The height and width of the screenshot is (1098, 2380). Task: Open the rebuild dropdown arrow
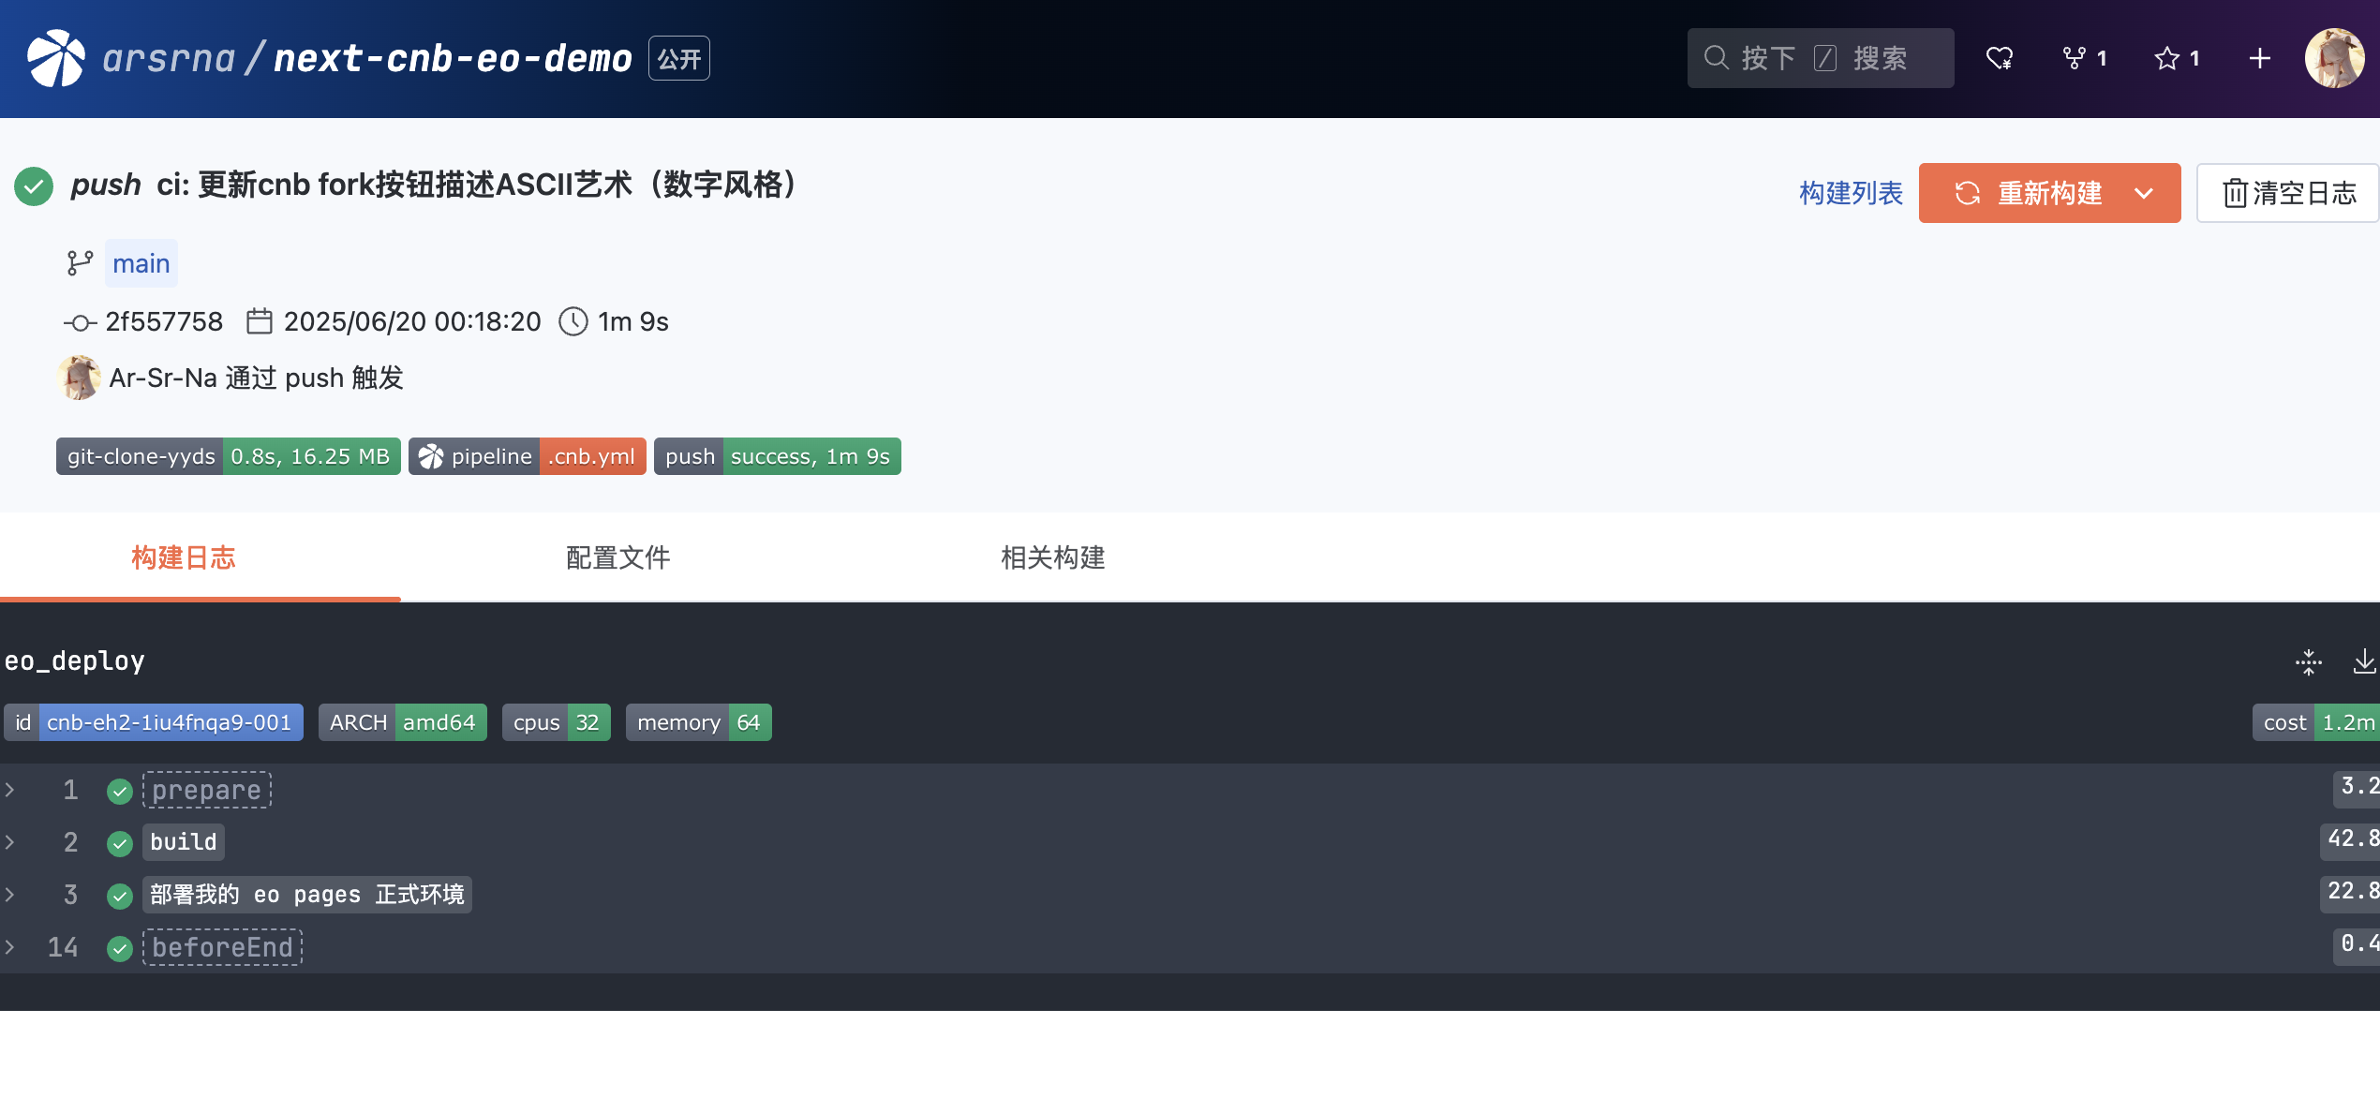click(x=2144, y=193)
